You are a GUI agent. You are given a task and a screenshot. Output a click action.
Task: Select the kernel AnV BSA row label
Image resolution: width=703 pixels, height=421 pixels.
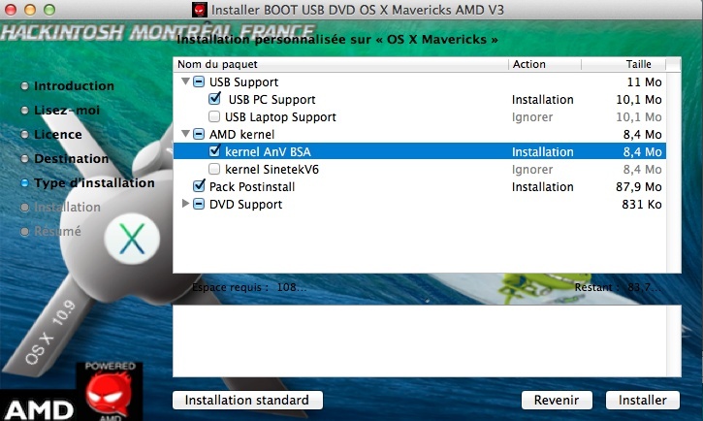(268, 152)
